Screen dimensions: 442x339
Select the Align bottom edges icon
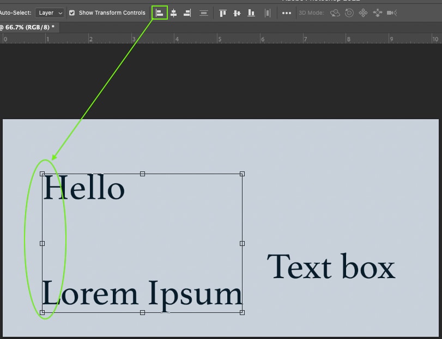[x=251, y=13]
